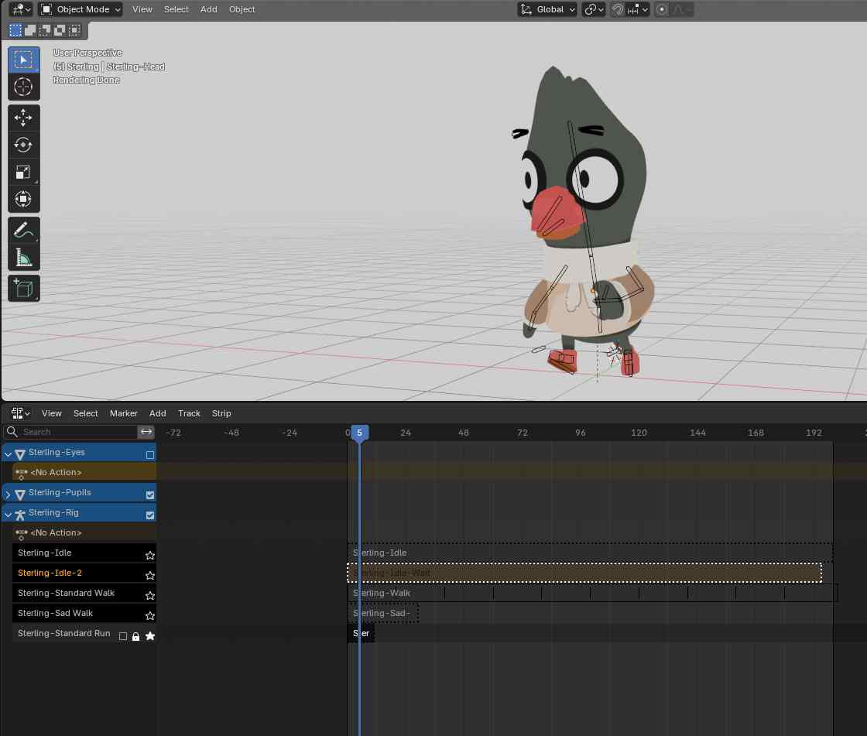Open the viewport View menu
Image resolution: width=867 pixels, height=736 pixels.
pyautogui.click(x=142, y=9)
